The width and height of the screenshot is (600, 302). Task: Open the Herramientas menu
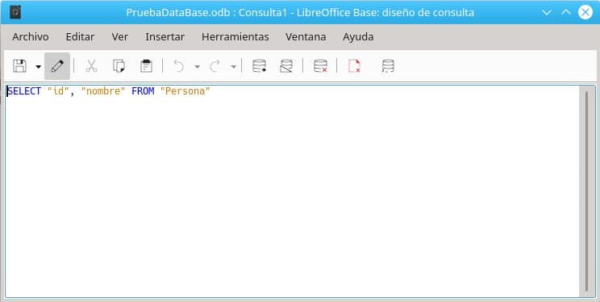point(235,37)
